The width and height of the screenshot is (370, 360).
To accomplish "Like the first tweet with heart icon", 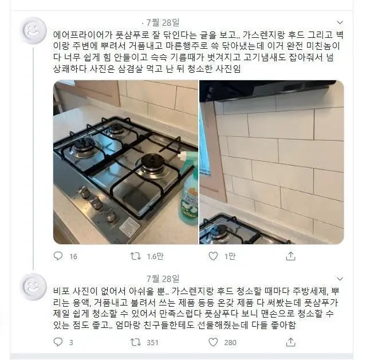I will [213, 256].
